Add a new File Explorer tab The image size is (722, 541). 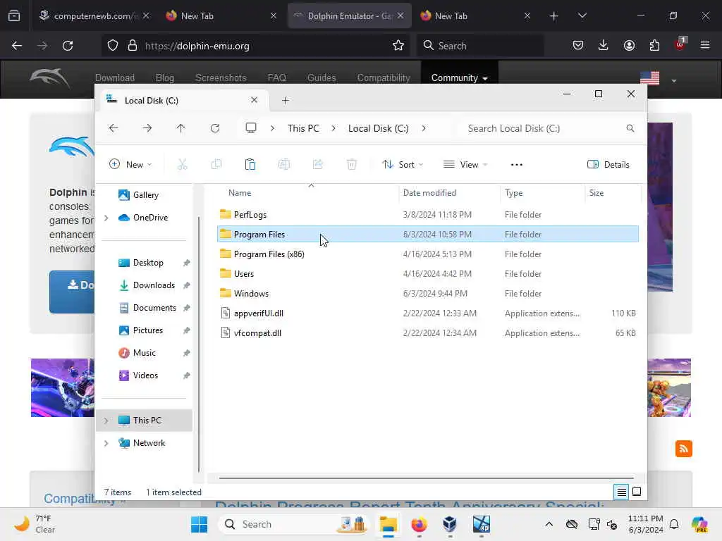point(286,100)
